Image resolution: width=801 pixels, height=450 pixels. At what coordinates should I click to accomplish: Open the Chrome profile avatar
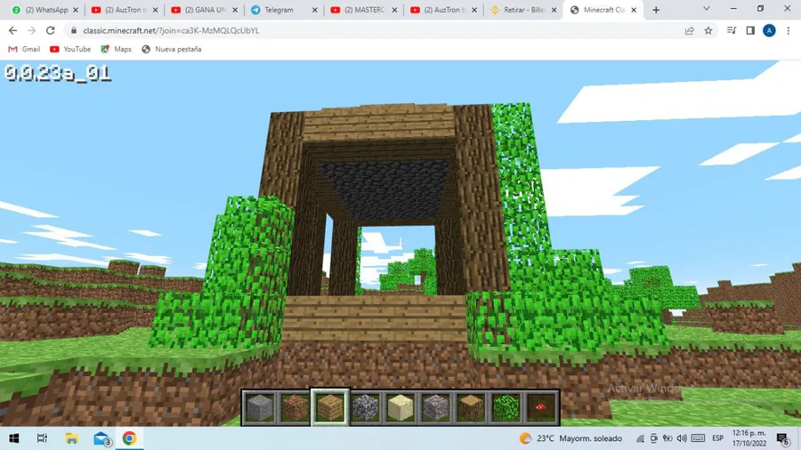click(x=769, y=30)
